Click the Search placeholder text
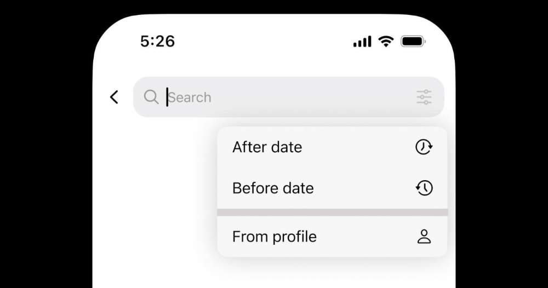 point(190,97)
